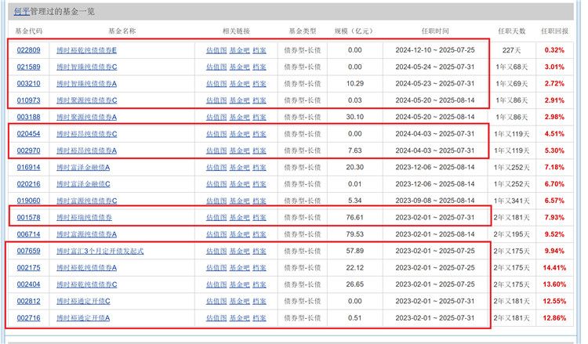Open the 博时裕乾纯债债券A fund name link
Viewport: 588px width, 344px height.
coord(86,267)
